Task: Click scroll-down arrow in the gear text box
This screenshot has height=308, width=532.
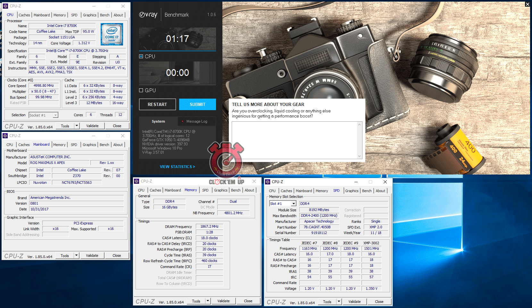Action: (359, 156)
